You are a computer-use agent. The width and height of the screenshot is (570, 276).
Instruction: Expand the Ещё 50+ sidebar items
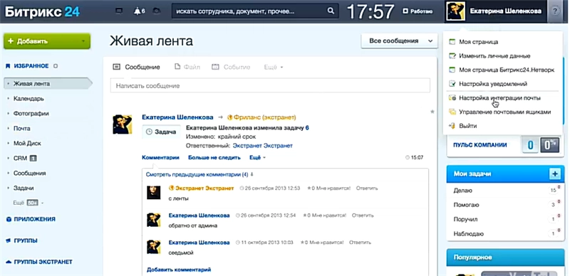click(28, 203)
